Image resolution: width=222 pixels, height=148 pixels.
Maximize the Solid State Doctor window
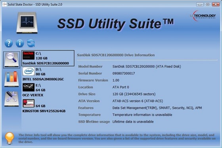click(208, 4)
